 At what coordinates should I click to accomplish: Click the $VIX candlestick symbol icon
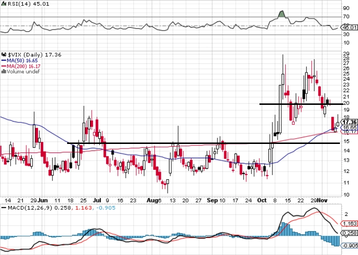[x=4, y=55]
